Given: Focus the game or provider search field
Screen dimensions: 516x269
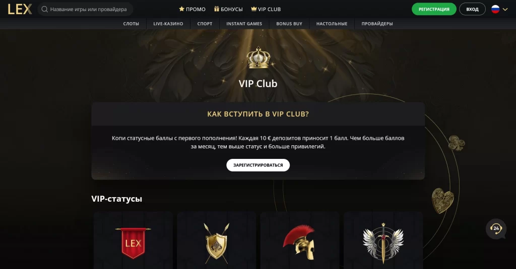Looking at the screenshot, I should tap(86, 9).
